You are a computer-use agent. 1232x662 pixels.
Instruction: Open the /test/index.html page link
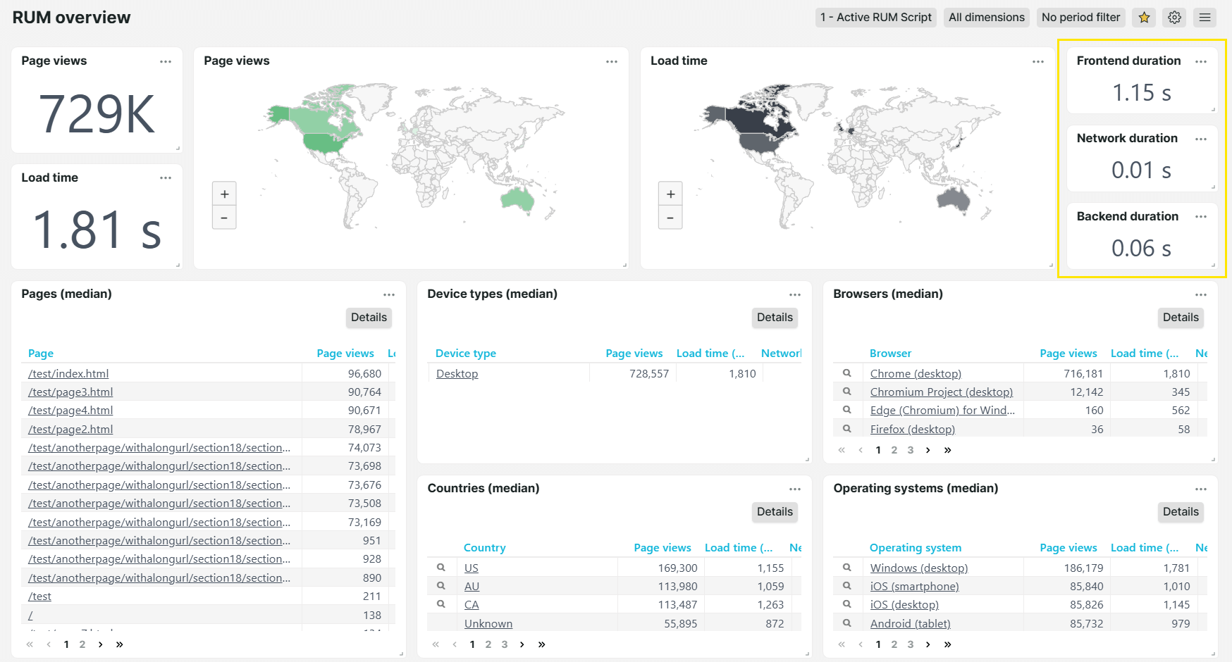point(68,373)
